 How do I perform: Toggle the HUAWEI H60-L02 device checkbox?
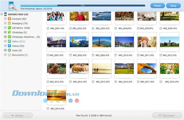click(2, 14)
